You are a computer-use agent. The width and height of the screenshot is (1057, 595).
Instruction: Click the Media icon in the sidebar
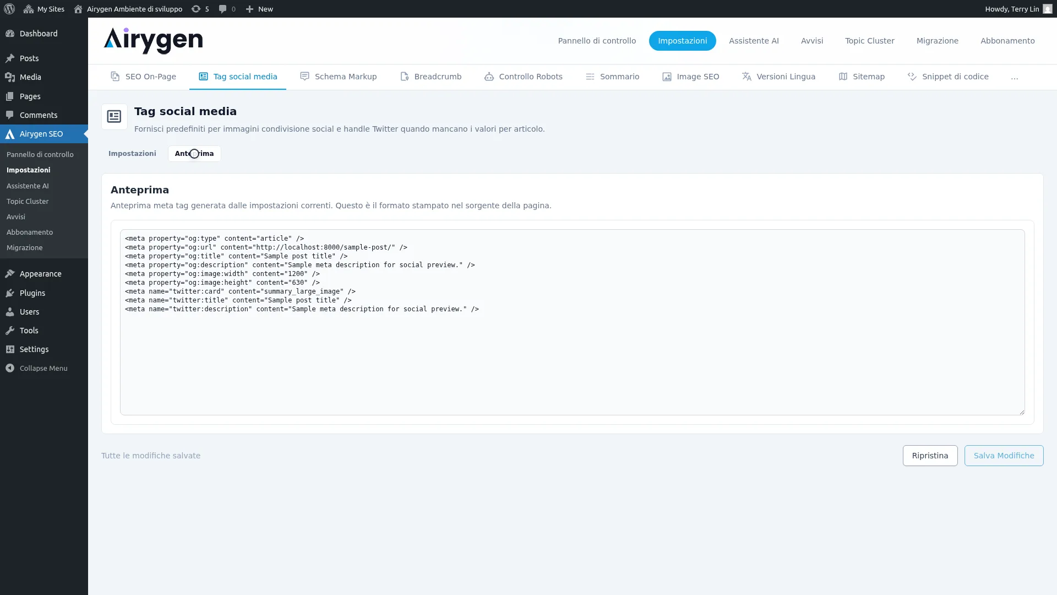coord(10,77)
